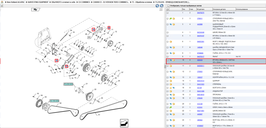
Task: Open diagram reference label 14.100.020
Action: [x=54, y=101]
